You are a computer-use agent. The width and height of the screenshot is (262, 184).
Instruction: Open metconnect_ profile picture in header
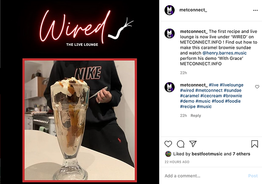coord(170,10)
